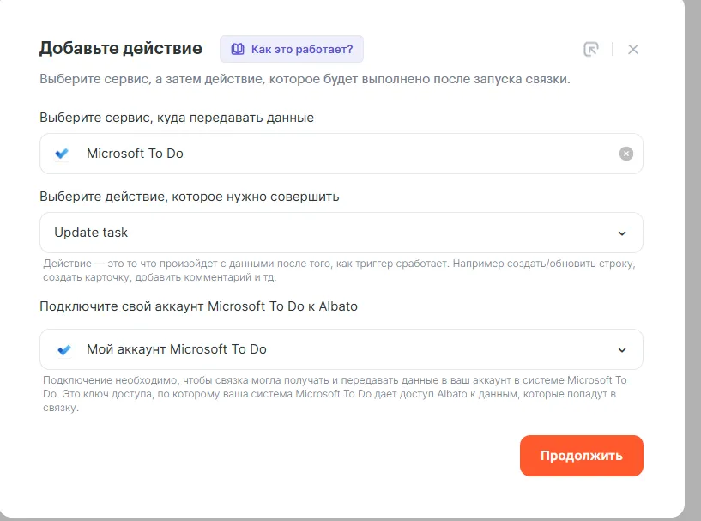701x521 pixels.
Task: Open the "Как это работает?" help
Action: [301, 50]
